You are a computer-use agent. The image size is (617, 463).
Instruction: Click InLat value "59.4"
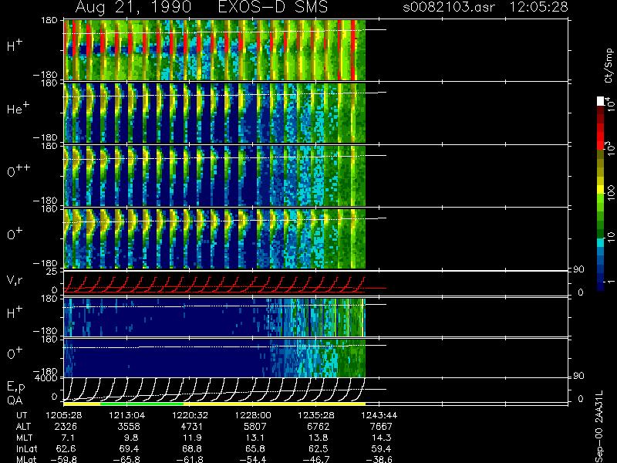(381, 448)
